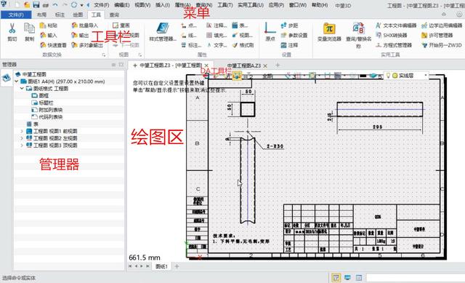Viewport: 465px width, 283px height.
Task: Open the 视图 group dialog launcher
Action: [140, 55]
